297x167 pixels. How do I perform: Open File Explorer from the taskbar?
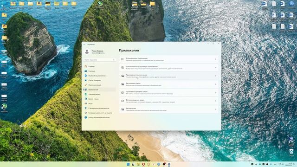tap(138, 164)
